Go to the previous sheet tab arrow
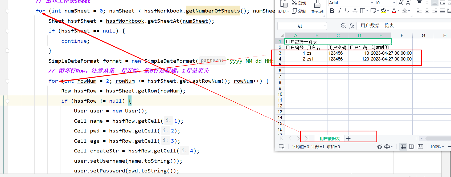The image size is (451, 177). [x=290, y=138]
